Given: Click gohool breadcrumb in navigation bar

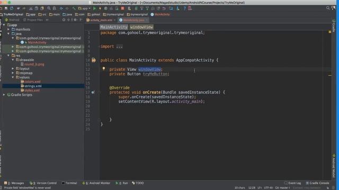Looking at the screenshot, I should (x=96, y=14).
